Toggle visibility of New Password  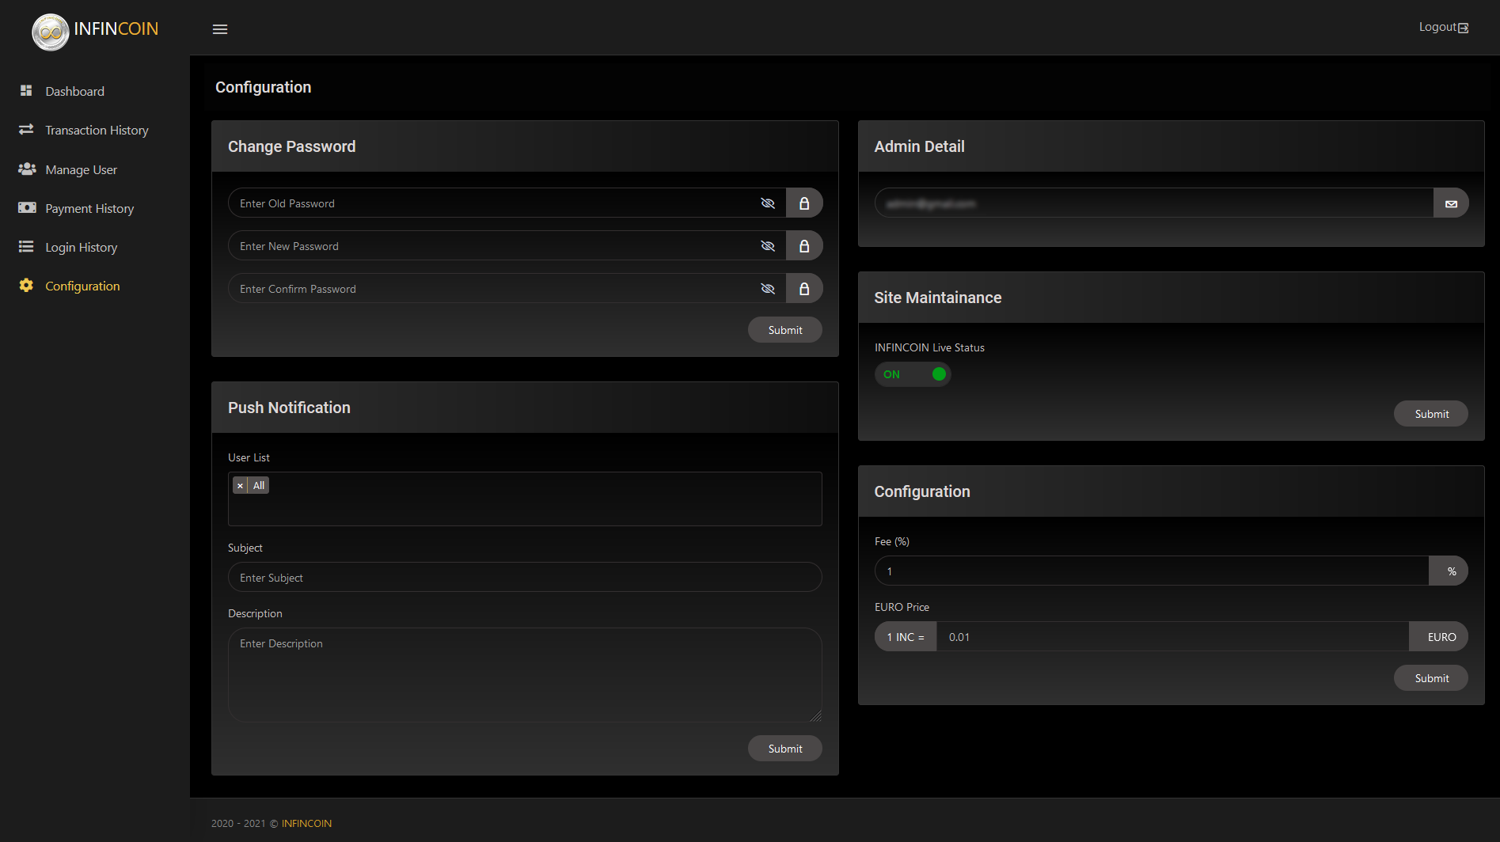(x=767, y=246)
